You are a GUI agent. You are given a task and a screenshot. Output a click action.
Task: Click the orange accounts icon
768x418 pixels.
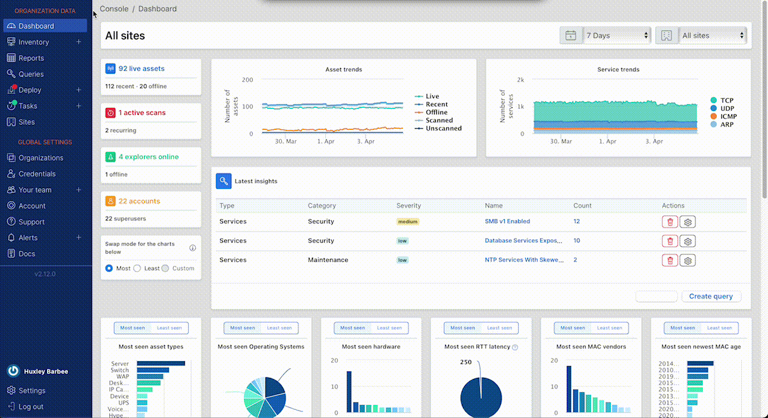110,201
